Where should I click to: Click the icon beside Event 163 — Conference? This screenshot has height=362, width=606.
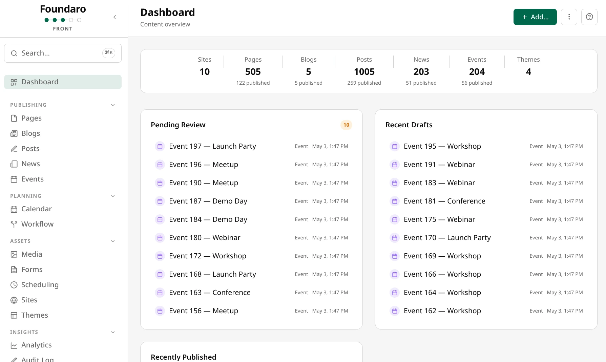coord(160,293)
